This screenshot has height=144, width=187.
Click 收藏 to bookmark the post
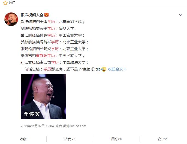pos(23,139)
